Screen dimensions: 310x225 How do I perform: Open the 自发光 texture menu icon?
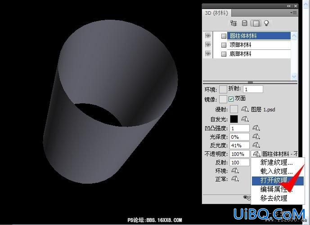(245, 119)
